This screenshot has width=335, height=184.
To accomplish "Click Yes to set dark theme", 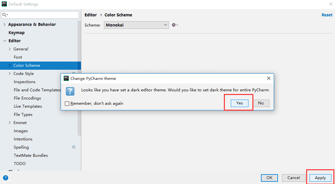I will coord(240,103).
